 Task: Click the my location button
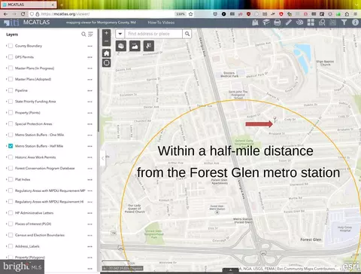106,62
